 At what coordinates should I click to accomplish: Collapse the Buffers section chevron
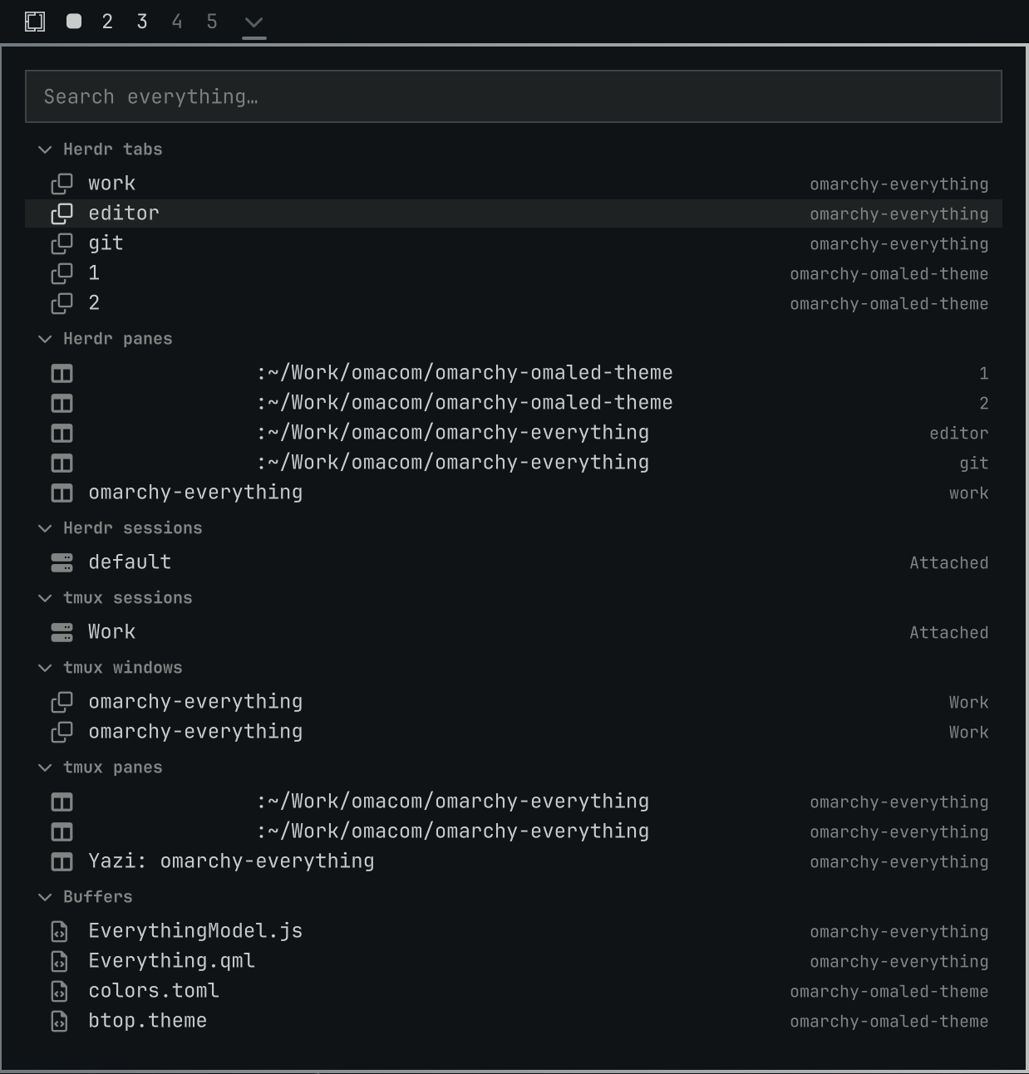pos(45,897)
